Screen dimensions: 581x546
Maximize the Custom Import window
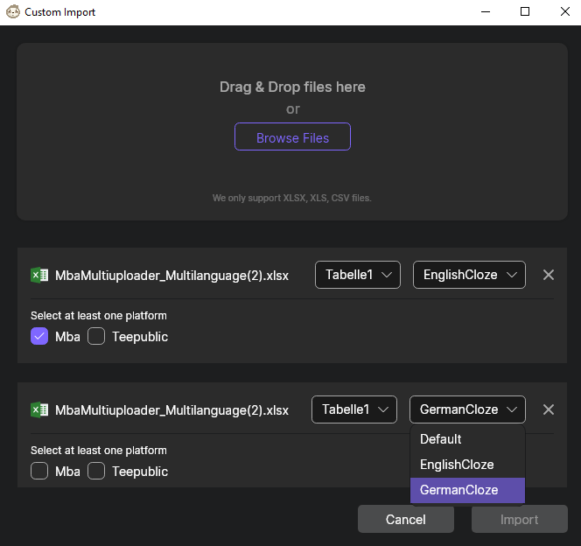525,12
